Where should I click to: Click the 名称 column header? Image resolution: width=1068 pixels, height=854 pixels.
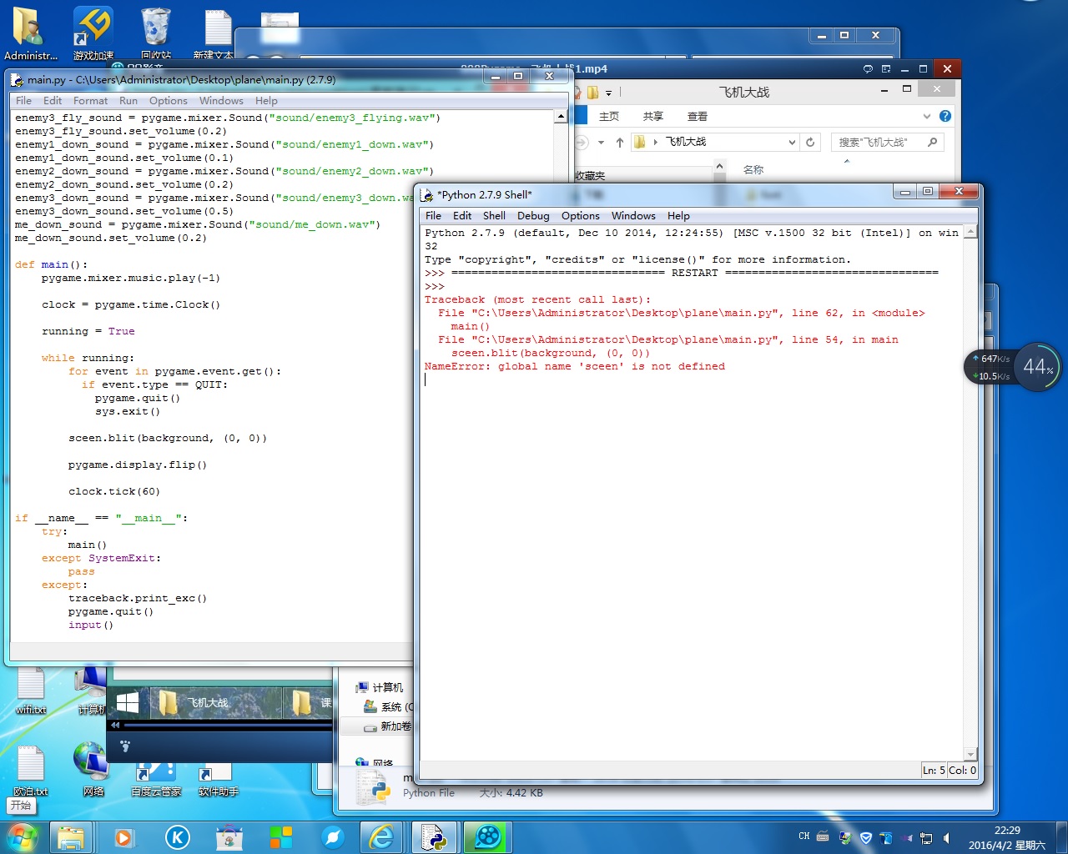point(753,169)
